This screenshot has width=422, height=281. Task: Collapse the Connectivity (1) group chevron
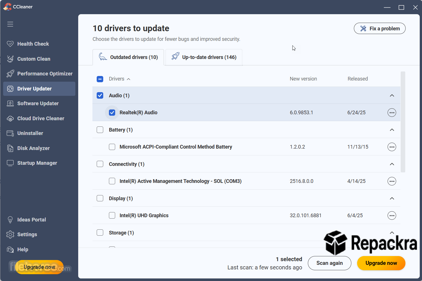pos(392,164)
